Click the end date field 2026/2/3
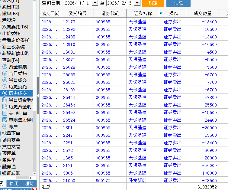Screen dimensions: 228x190 tap(120, 3)
